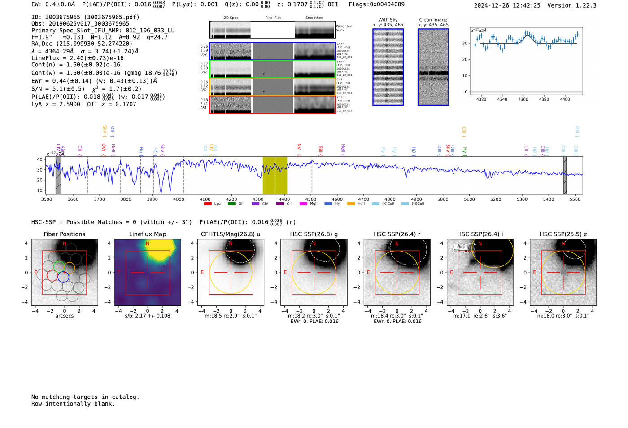Click the yellow highlighted band in the spectrum
The width and height of the screenshot is (628, 428).
[275, 176]
